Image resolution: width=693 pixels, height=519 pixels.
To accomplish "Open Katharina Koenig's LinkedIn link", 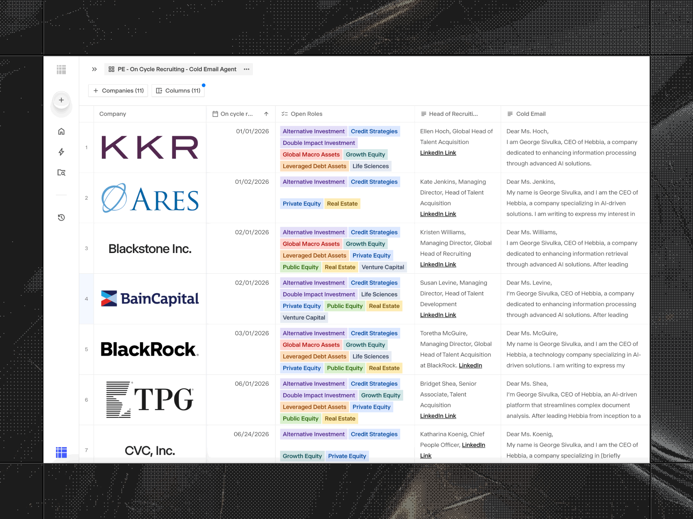I will point(473,445).
